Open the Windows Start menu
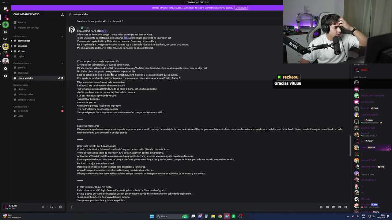This screenshot has width=392, height=220. [152, 216]
